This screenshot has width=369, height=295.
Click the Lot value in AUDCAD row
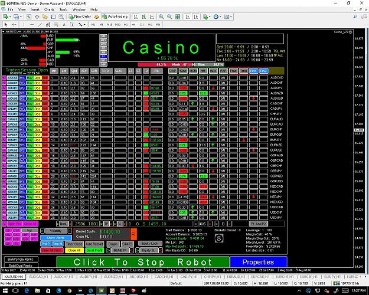point(64,78)
